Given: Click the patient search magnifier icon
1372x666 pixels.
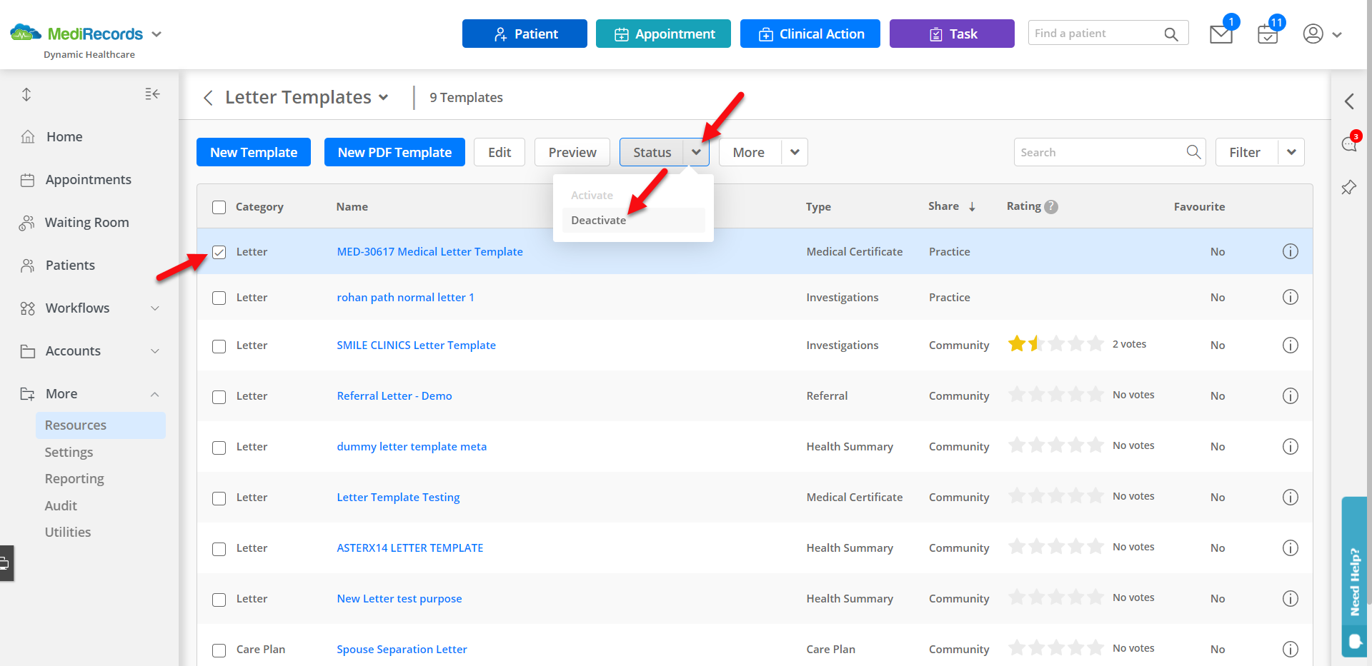Looking at the screenshot, I should [x=1171, y=34].
